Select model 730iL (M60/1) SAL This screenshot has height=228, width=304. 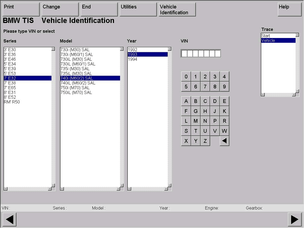tap(90, 64)
